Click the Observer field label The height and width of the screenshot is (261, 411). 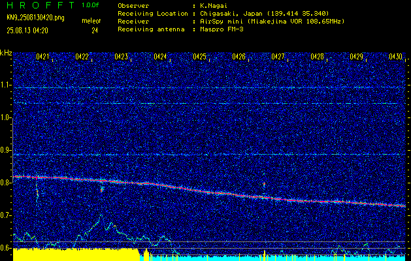tap(133, 5)
